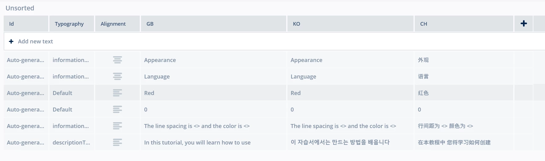
Task: Click the KO language column header
Action: (350, 24)
